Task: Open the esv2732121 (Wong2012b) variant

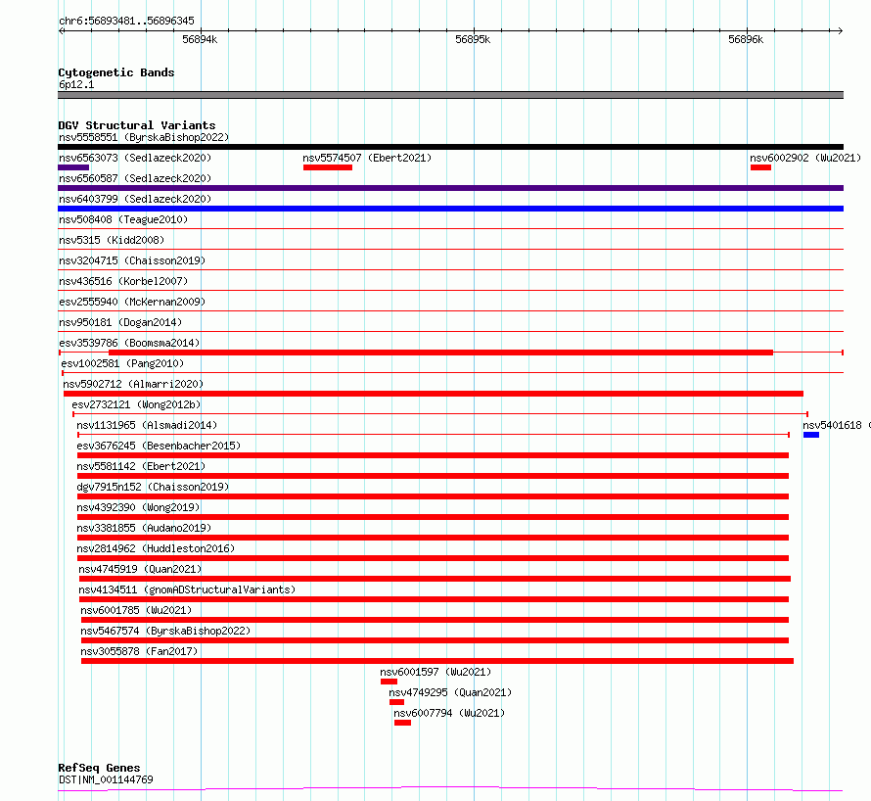Action: pos(136,404)
